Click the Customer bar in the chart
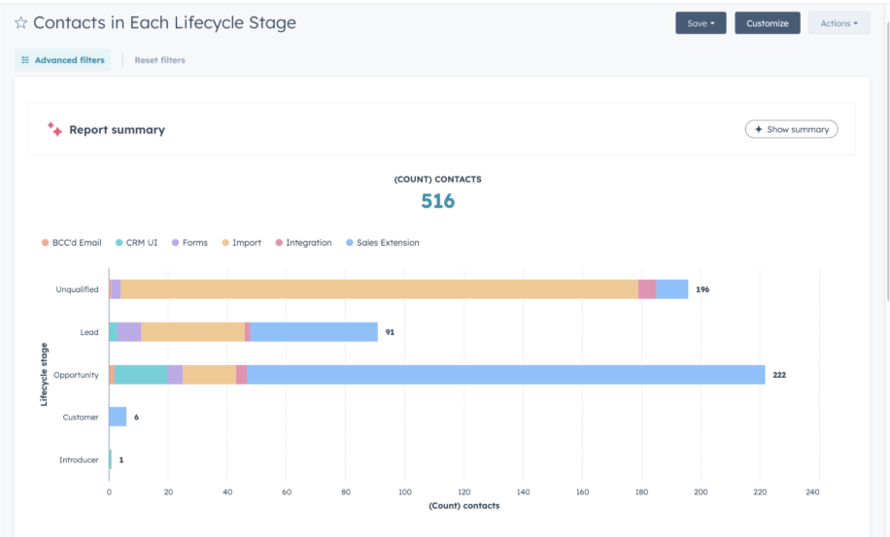The height and width of the screenshot is (537, 890). click(x=118, y=417)
